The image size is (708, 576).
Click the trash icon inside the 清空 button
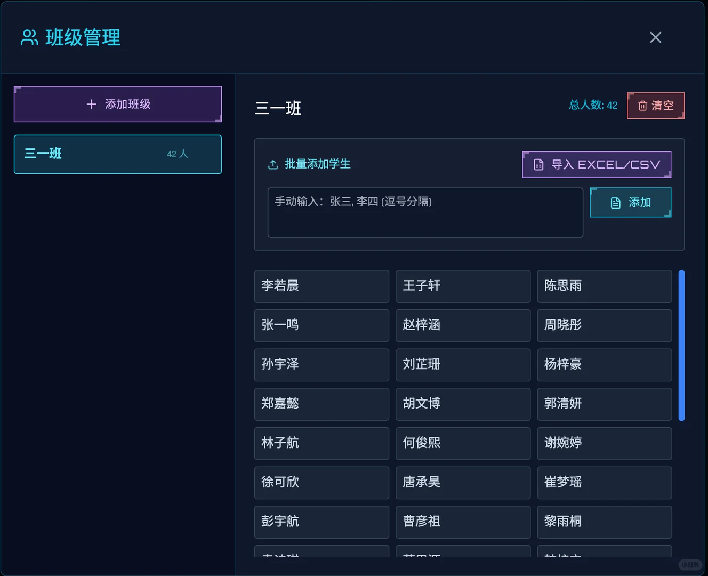point(642,106)
